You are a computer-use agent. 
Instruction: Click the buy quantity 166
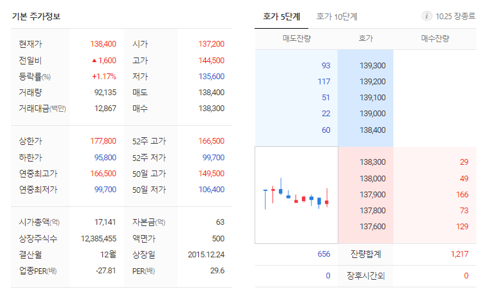(462, 195)
